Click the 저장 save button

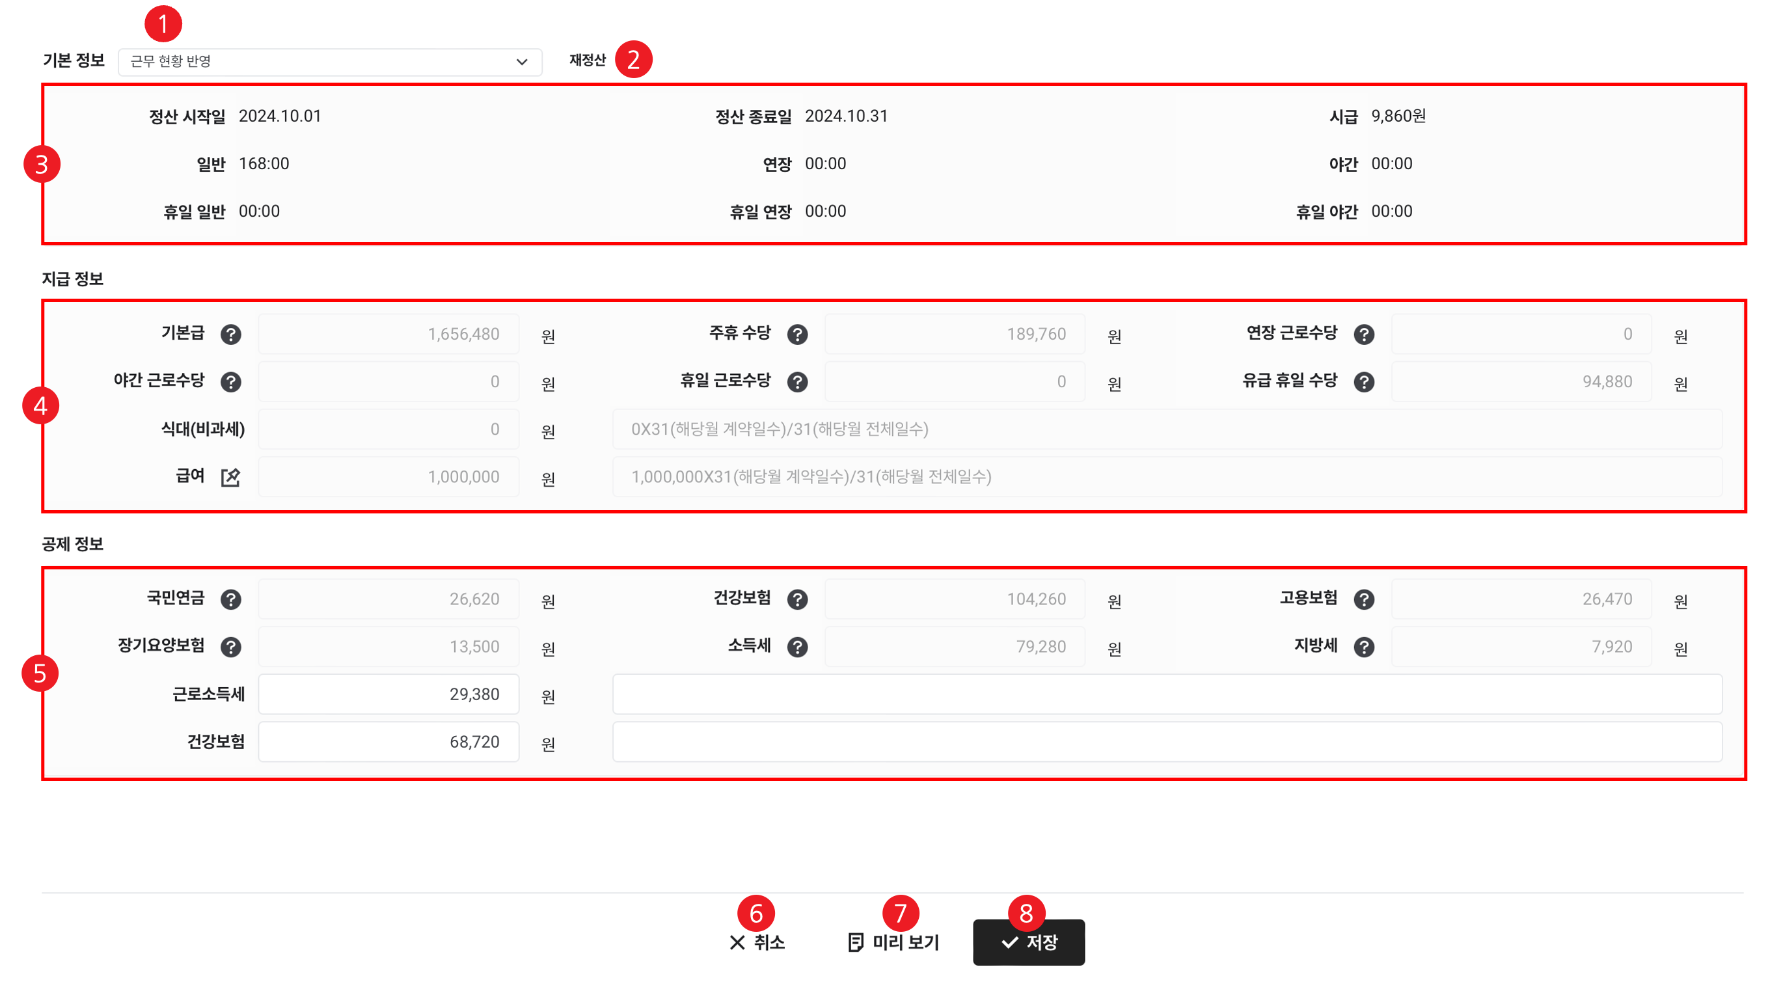1029,942
